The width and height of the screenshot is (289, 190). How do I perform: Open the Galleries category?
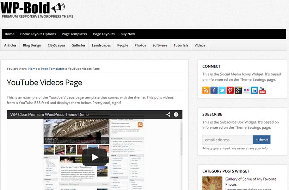[x=78, y=45]
